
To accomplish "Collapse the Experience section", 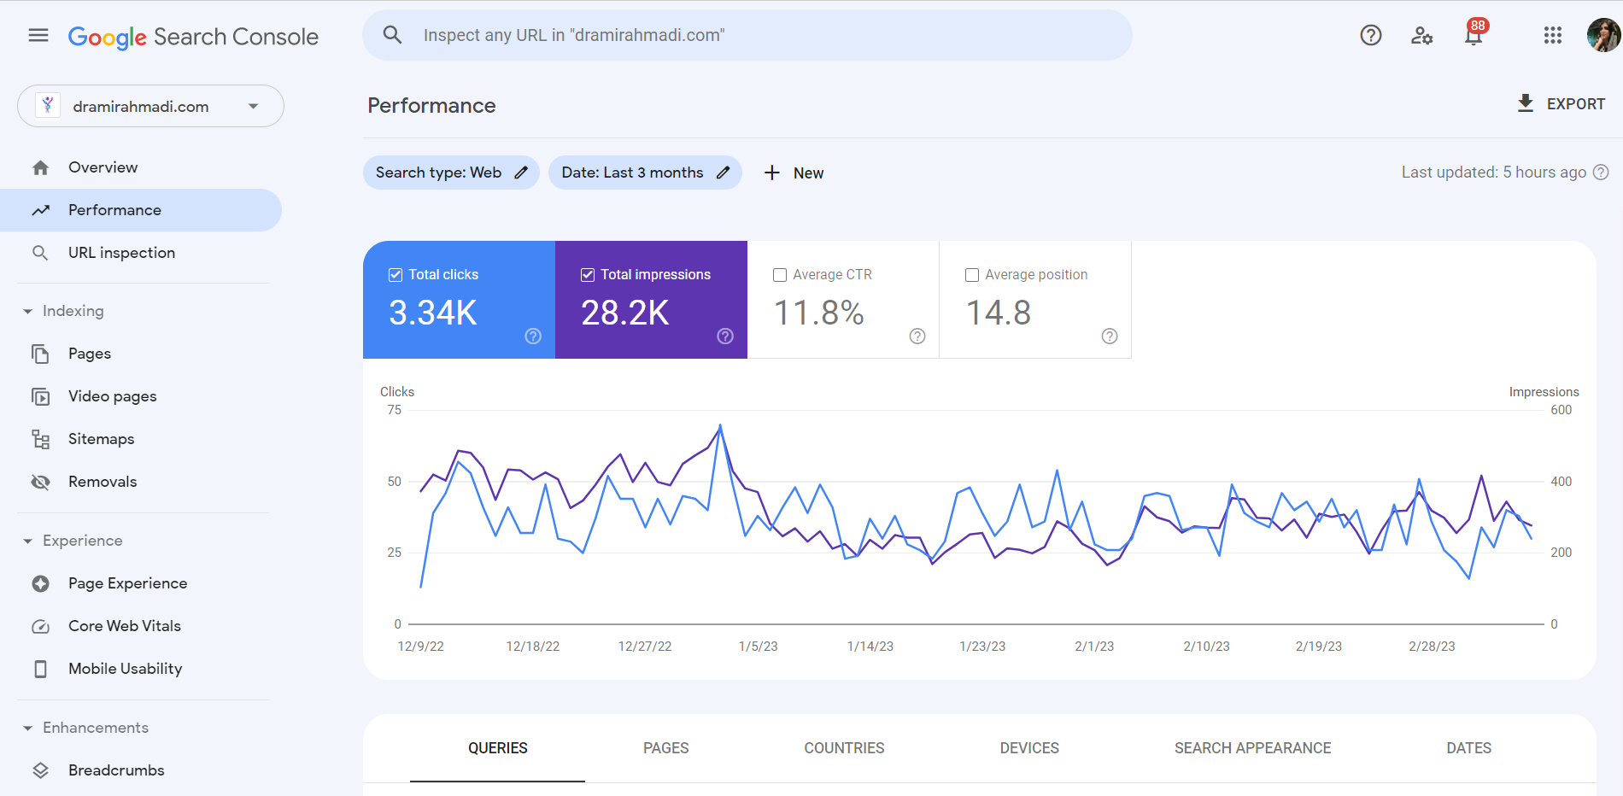I will (x=26, y=540).
